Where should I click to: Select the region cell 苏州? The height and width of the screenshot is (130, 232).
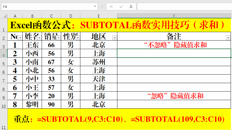click(99, 62)
